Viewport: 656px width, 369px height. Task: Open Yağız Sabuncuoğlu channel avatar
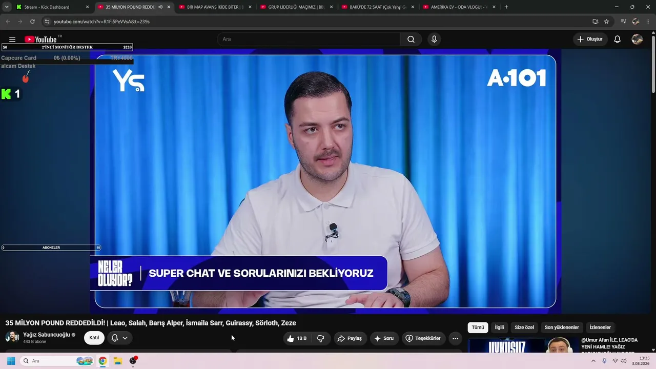pos(12,337)
